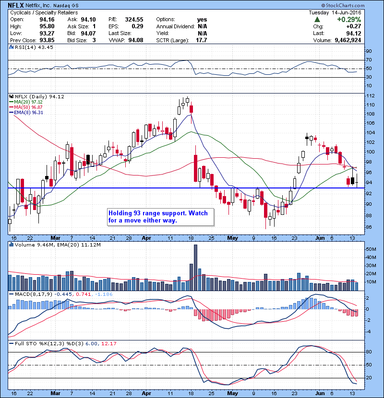Click the RSI(14) indicator icon

[x=11, y=47]
